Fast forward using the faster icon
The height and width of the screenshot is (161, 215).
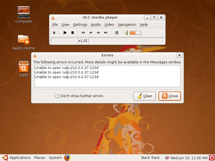click(x=98, y=33)
